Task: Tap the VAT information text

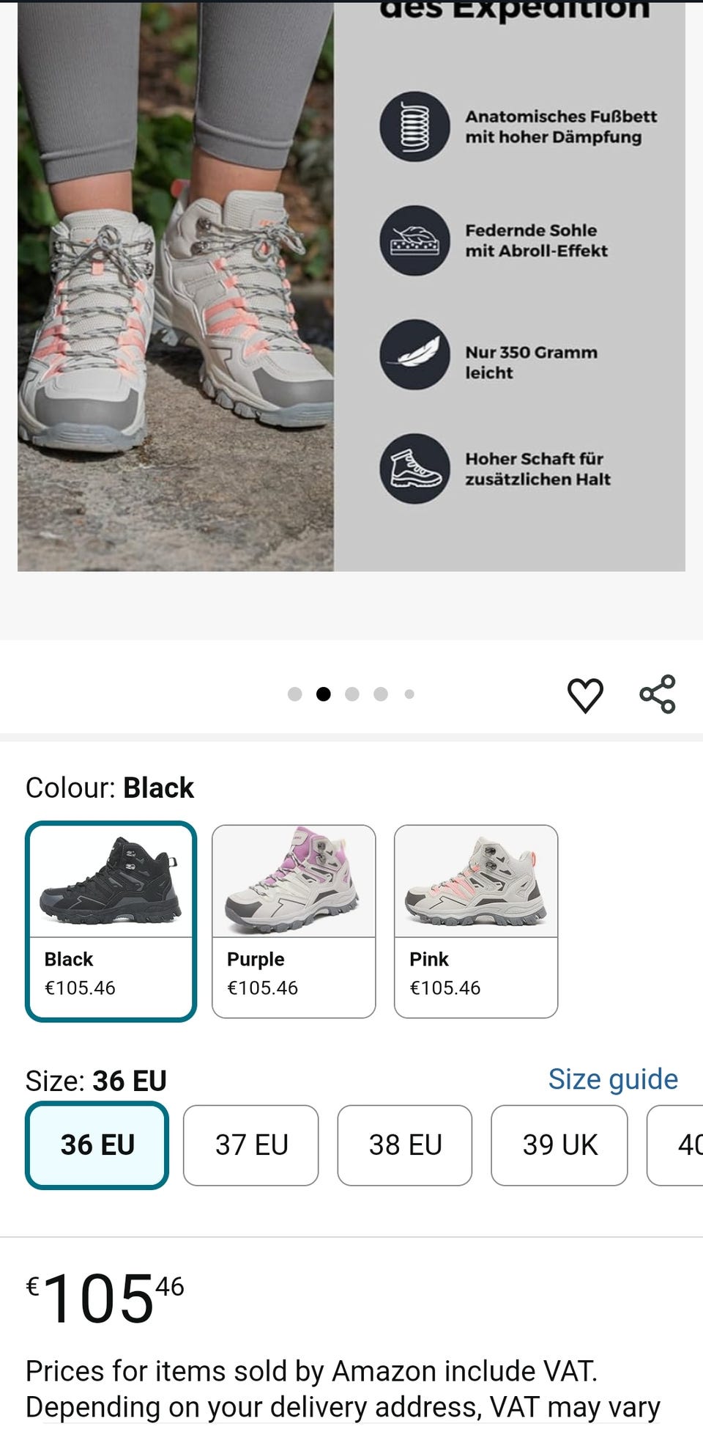Action: 343,1389
